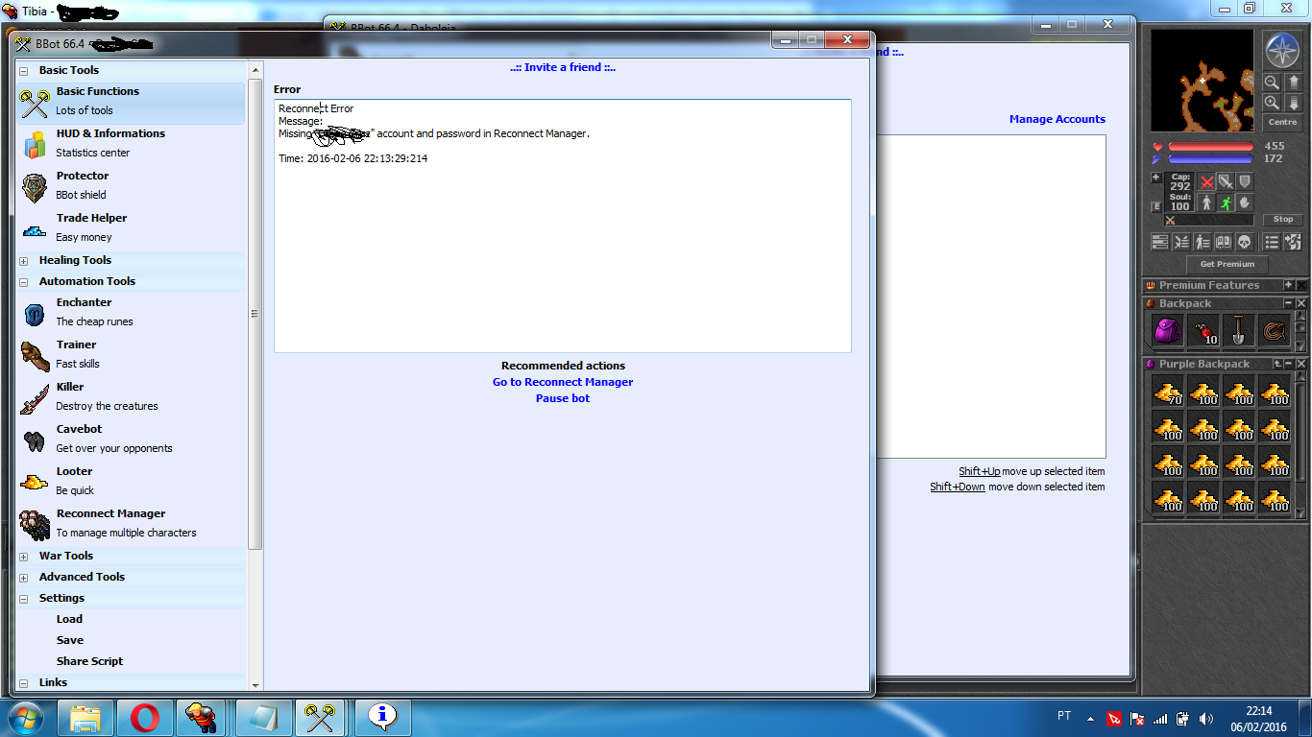Image resolution: width=1312 pixels, height=737 pixels.
Task: Toggle defensive shield fight mode
Action: point(1245,181)
